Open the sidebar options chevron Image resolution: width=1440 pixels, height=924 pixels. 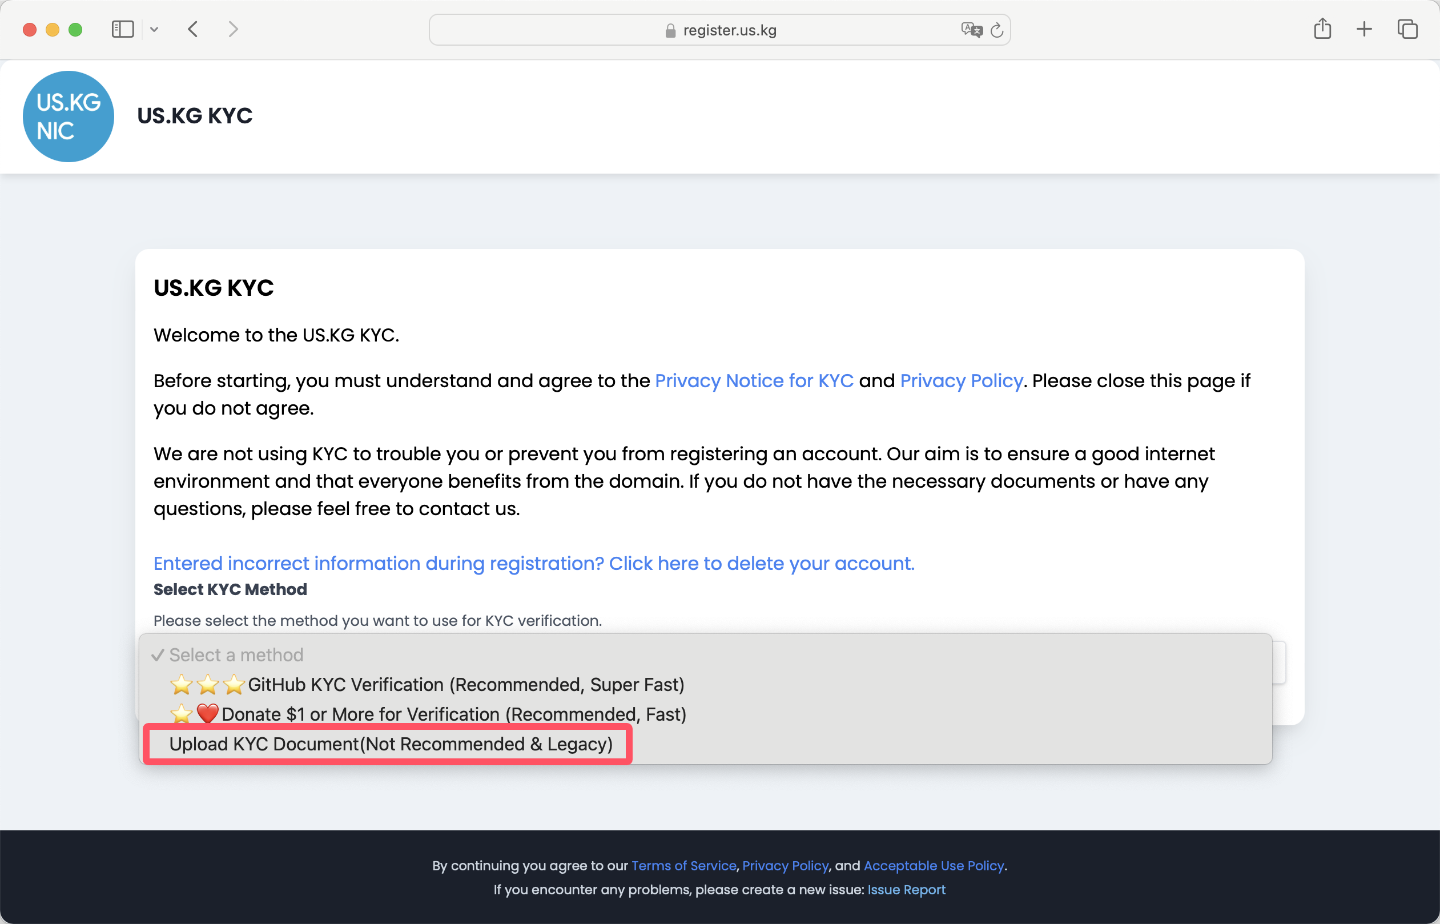pos(154,29)
